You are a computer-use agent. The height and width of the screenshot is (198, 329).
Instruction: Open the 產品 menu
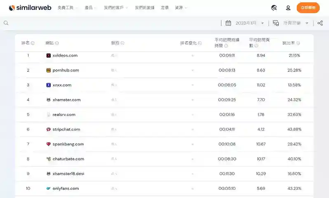90,8
